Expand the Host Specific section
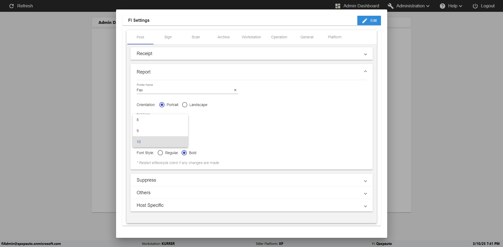Viewport: 503px width, 247px height. pyautogui.click(x=365, y=206)
